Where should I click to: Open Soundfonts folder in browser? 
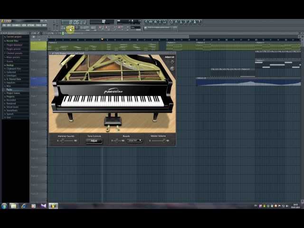pyautogui.click(x=12, y=111)
